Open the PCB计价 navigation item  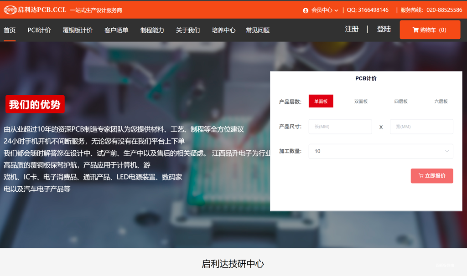[x=39, y=30]
